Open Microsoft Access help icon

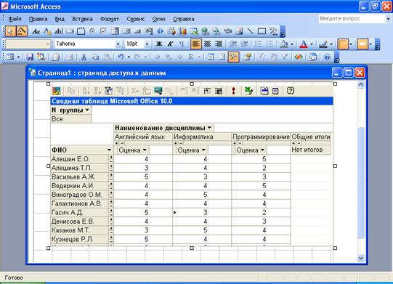[x=327, y=57]
